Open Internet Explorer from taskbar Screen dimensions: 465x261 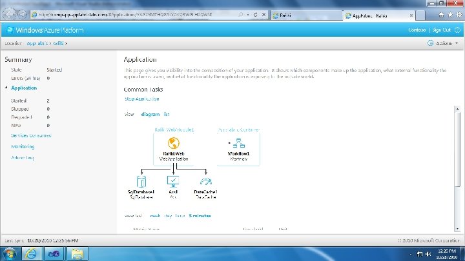coord(31,254)
